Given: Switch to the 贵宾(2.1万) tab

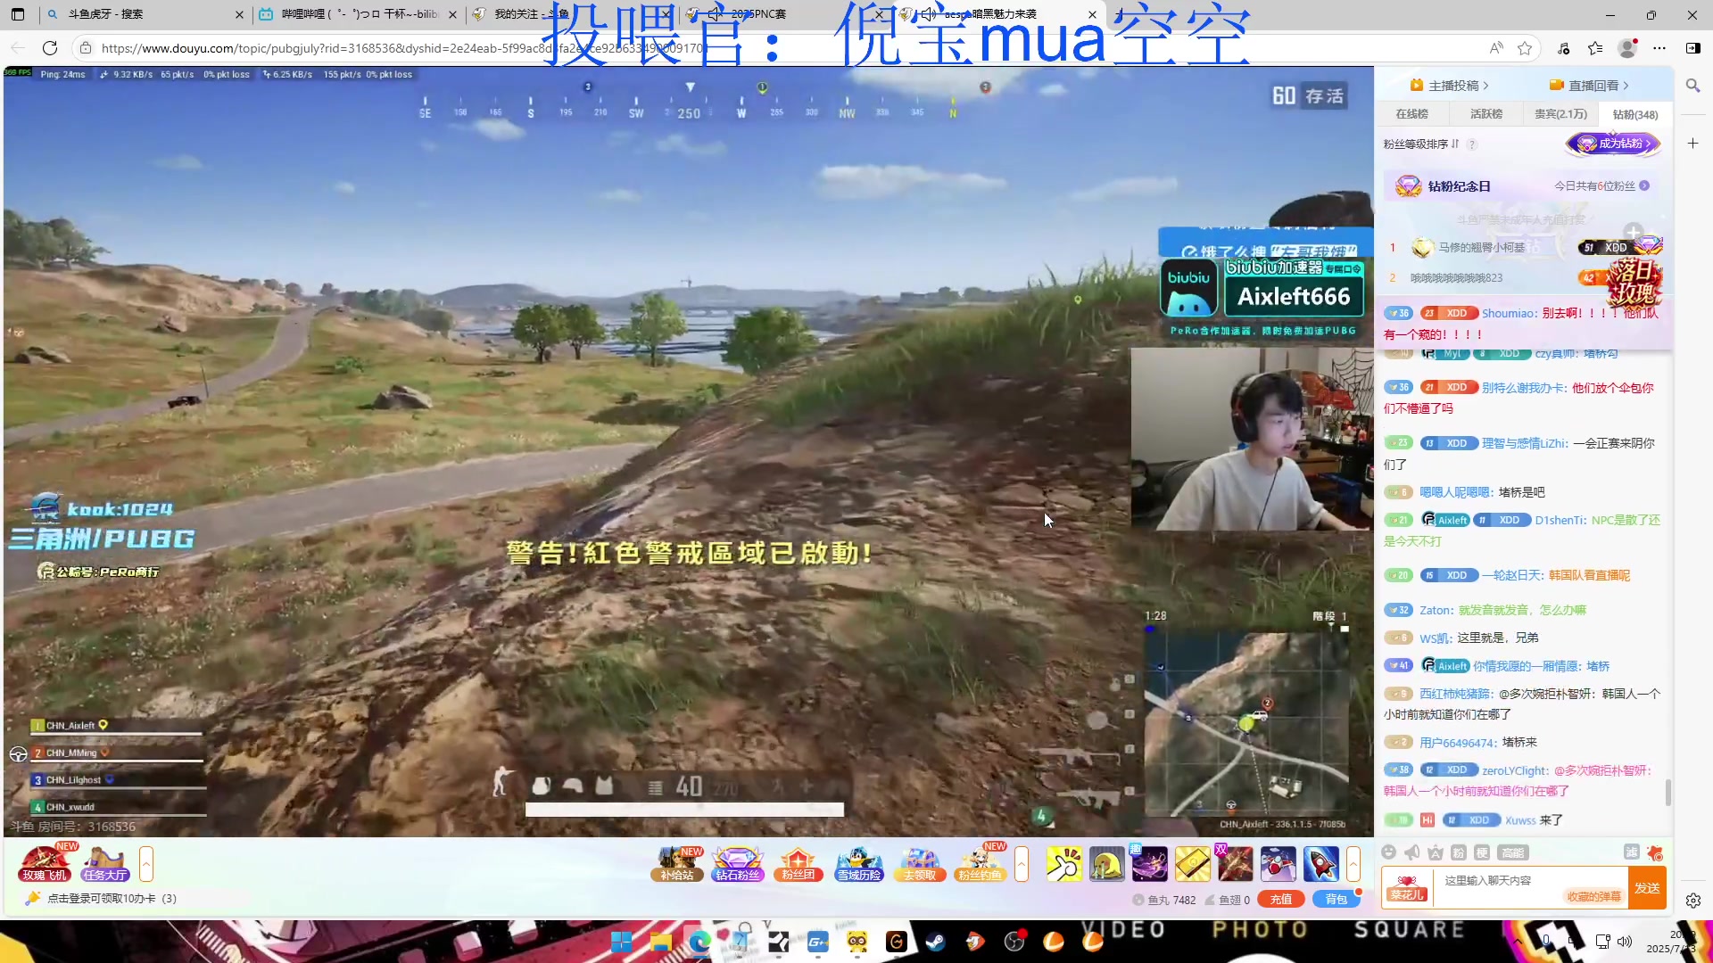Looking at the screenshot, I should [x=1560, y=114].
